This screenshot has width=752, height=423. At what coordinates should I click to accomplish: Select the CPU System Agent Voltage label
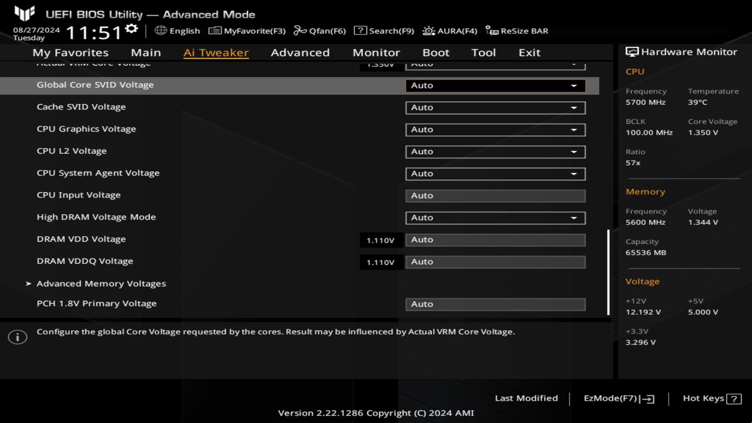(x=98, y=173)
